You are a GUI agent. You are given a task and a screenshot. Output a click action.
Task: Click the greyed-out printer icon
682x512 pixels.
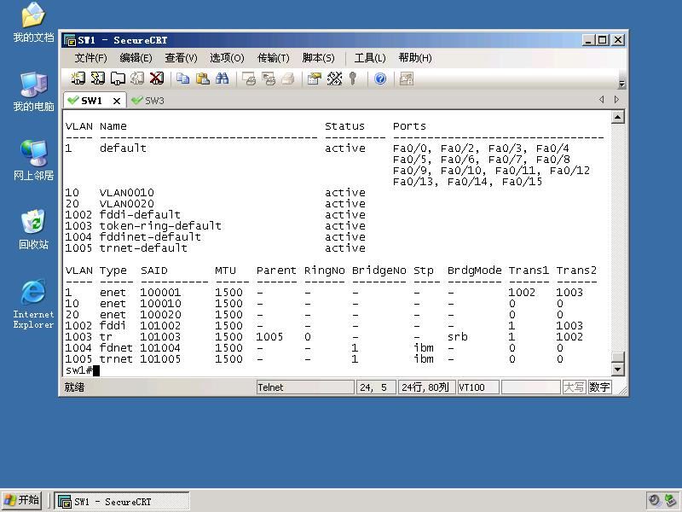[x=288, y=79]
